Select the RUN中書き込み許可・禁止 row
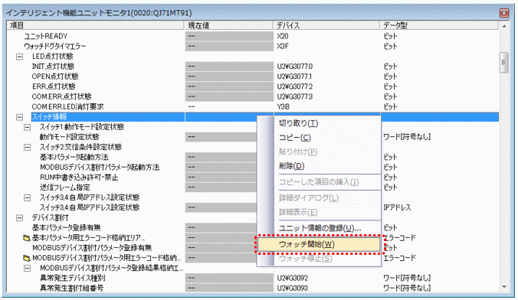The image size is (518, 300). 79,178
